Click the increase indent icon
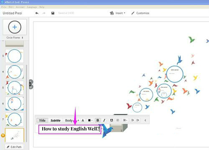Image resolution: width=209 pixels, height=150 pixels. 138,120
